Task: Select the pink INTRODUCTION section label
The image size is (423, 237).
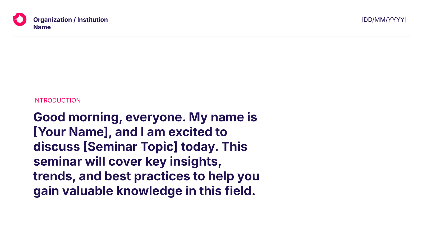Action: (x=57, y=100)
